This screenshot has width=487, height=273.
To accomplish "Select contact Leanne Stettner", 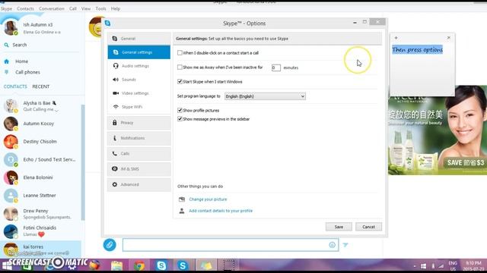I will [x=40, y=196].
